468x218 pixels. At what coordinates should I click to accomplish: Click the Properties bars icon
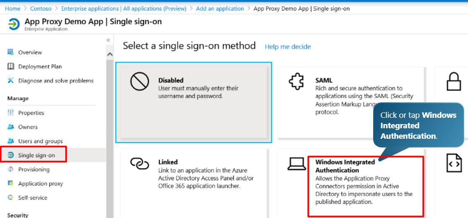pos(11,113)
